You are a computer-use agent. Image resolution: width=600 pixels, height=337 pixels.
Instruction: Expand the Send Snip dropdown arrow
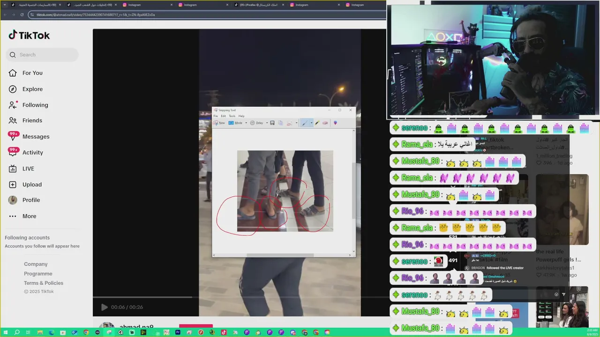(x=297, y=123)
